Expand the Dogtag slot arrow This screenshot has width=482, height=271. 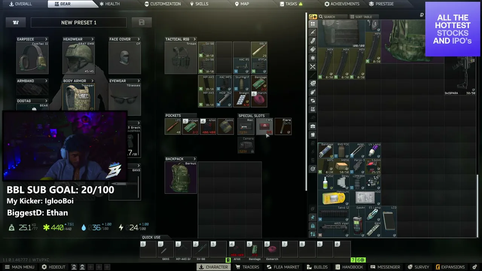point(46,101)
